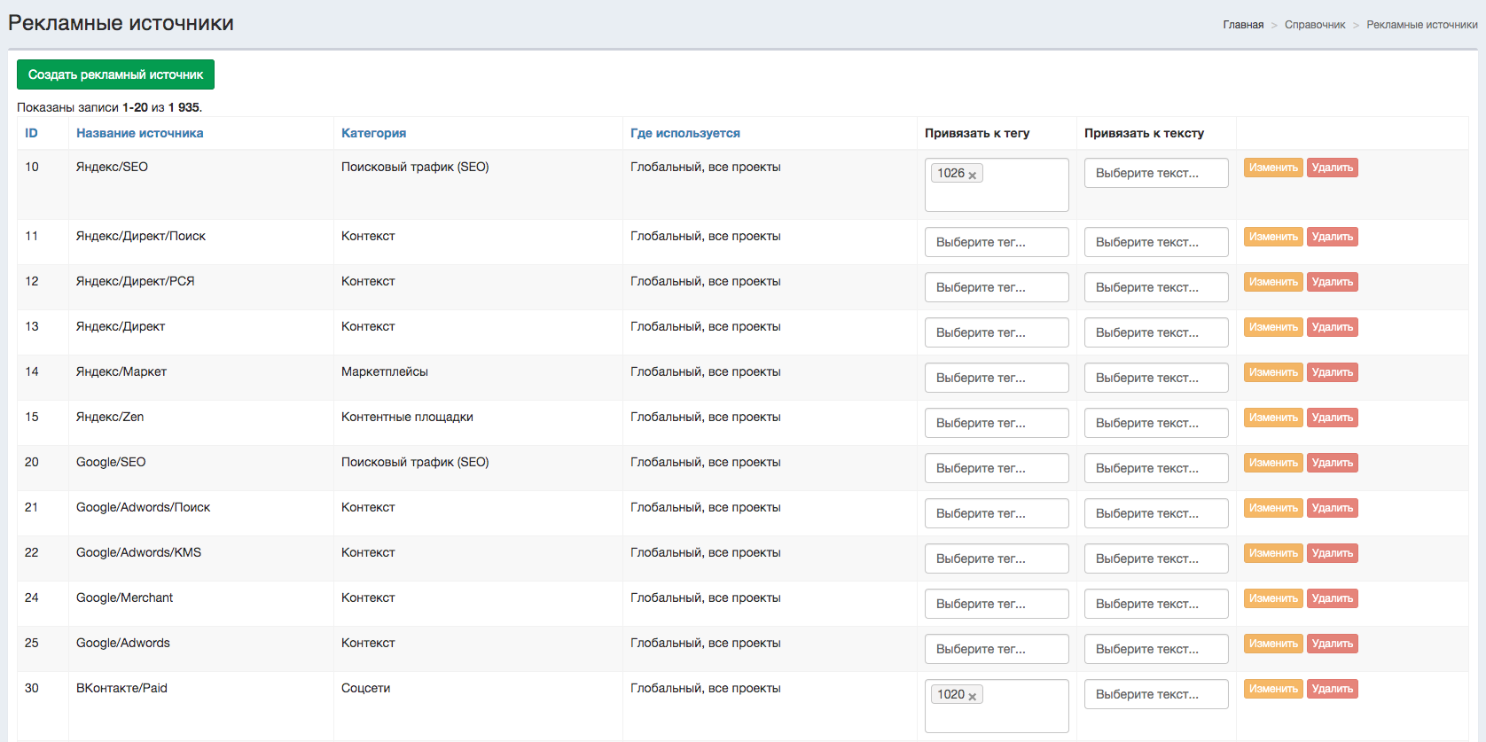Delete the Яндекс/Zen source
Viewport: 1486px width, 742px height.
click(1332, 418)
